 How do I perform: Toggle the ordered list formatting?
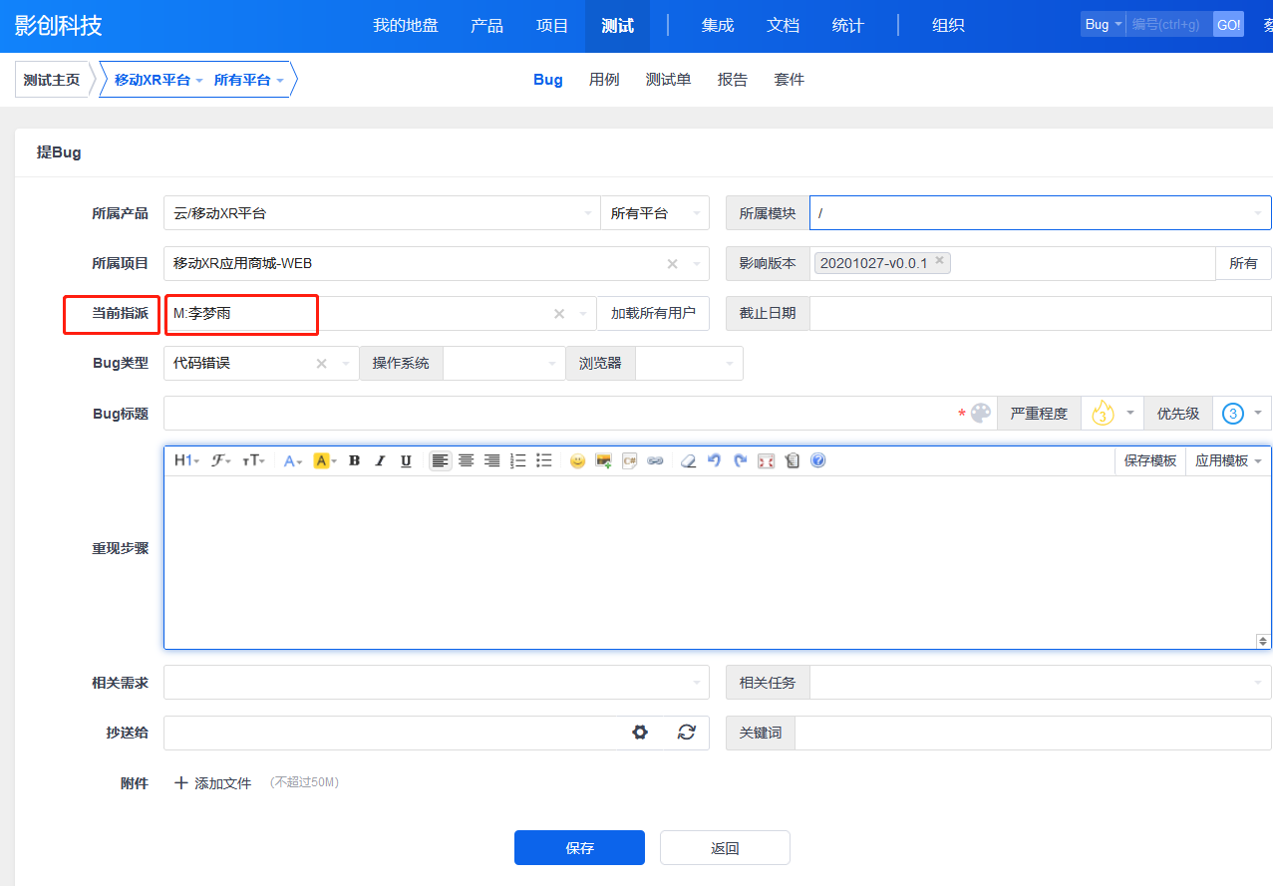pyautogui.click(x=518, y=460)
